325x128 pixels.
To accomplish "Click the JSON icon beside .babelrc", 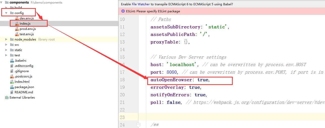I will [x=12, y=61].
